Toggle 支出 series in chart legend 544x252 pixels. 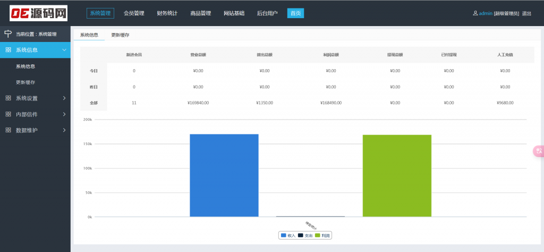[305, 236]
